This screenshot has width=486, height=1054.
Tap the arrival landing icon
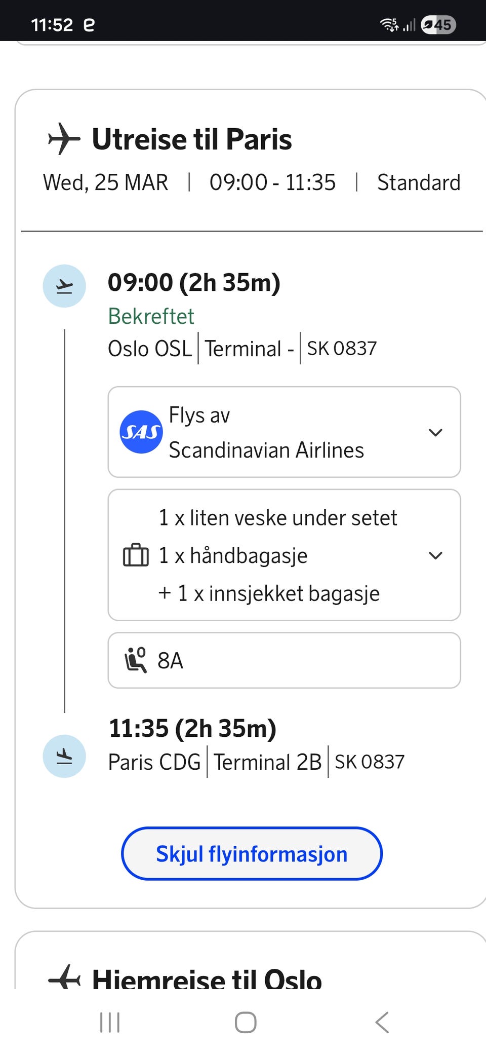click(x=64, y=756)
